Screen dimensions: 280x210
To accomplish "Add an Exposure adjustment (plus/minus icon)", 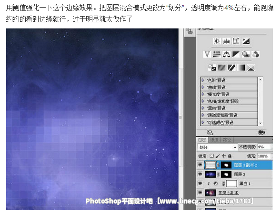I will 246,41.
